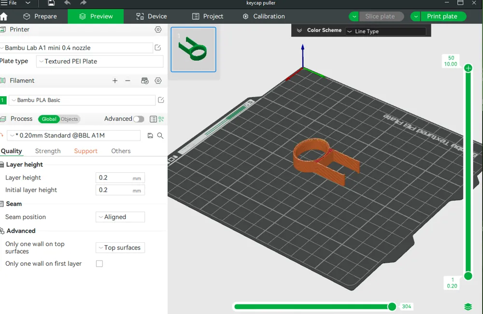Switch to the Device tab

151,16
